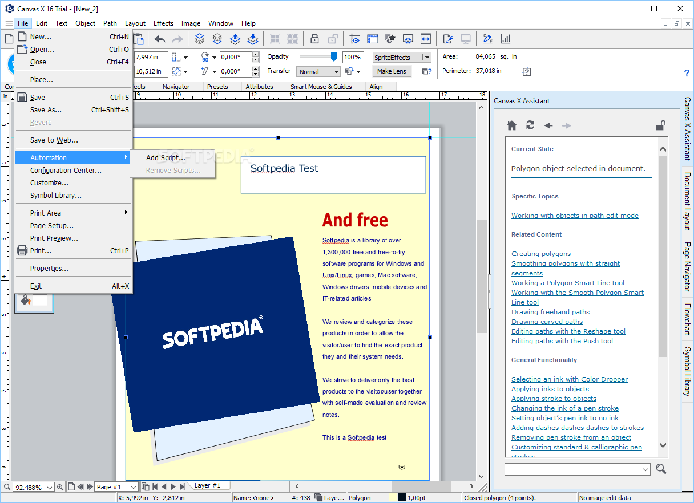
Task: Increase rotation angle with spinner up arrow
Action: pyautogui.click(x=255, y=55)
